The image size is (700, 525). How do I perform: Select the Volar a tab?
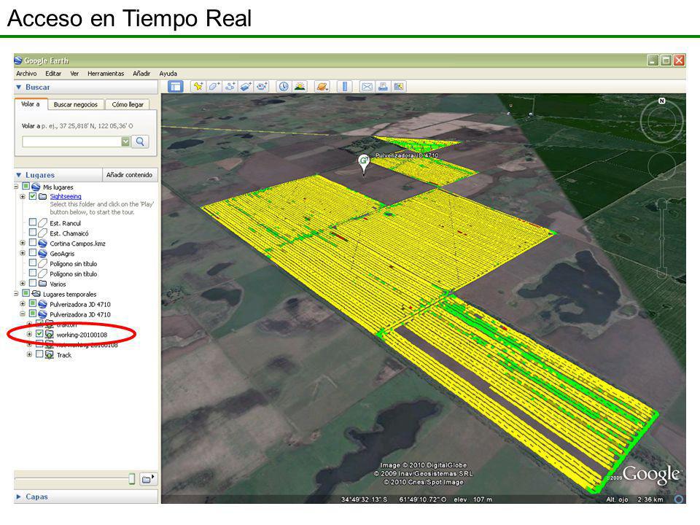click(x=31, y=104)
